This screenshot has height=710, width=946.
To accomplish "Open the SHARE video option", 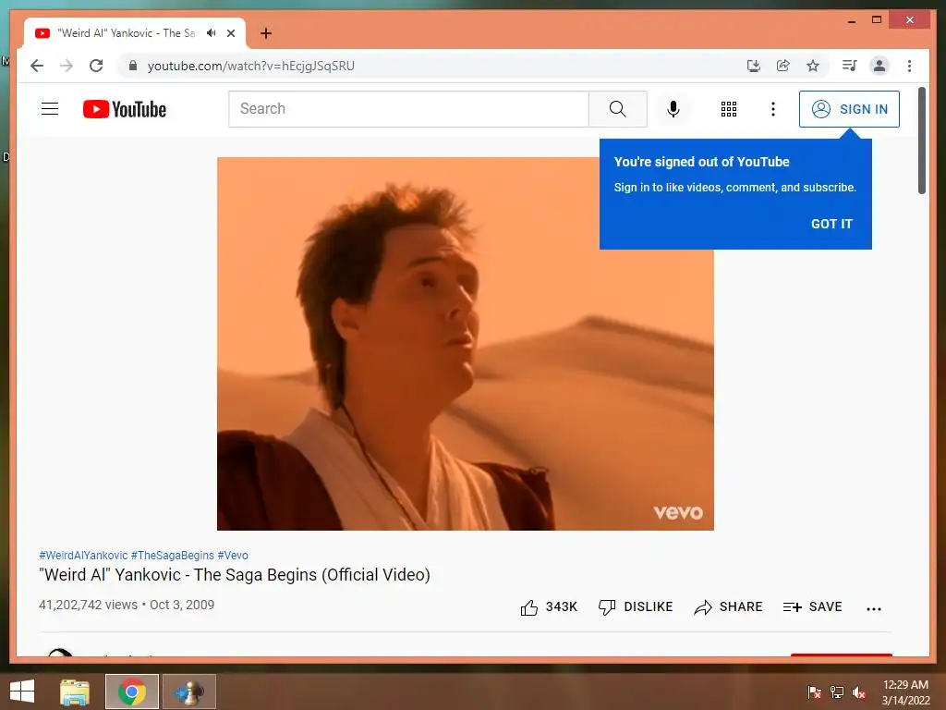I will [728, 606].
